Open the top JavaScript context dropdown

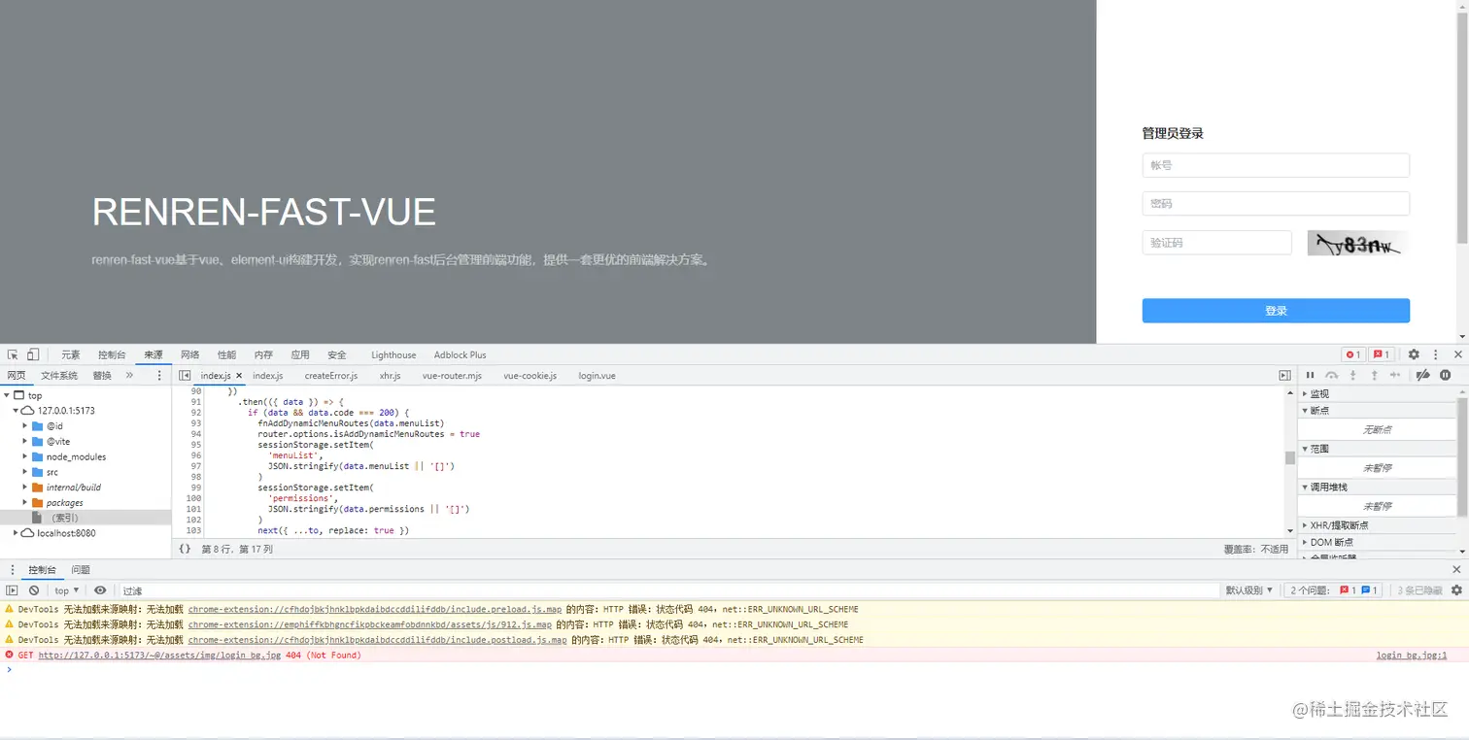click(67, 590)
